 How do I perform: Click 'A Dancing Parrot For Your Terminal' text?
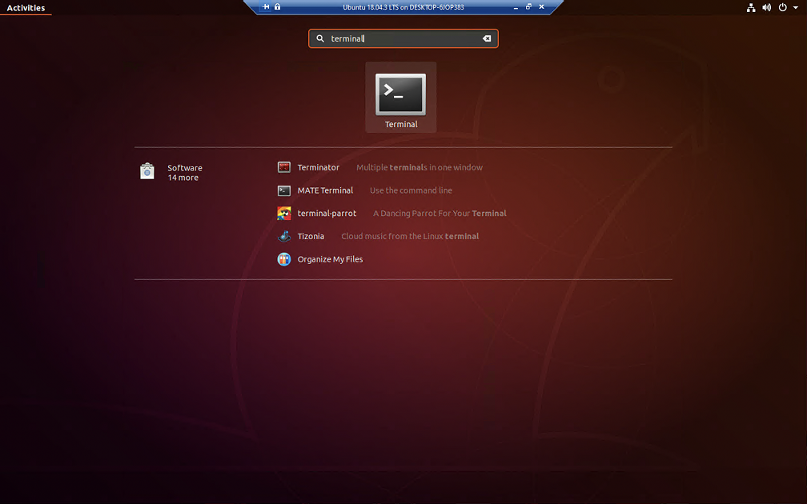pyautogui.click(x=440, y=214)
